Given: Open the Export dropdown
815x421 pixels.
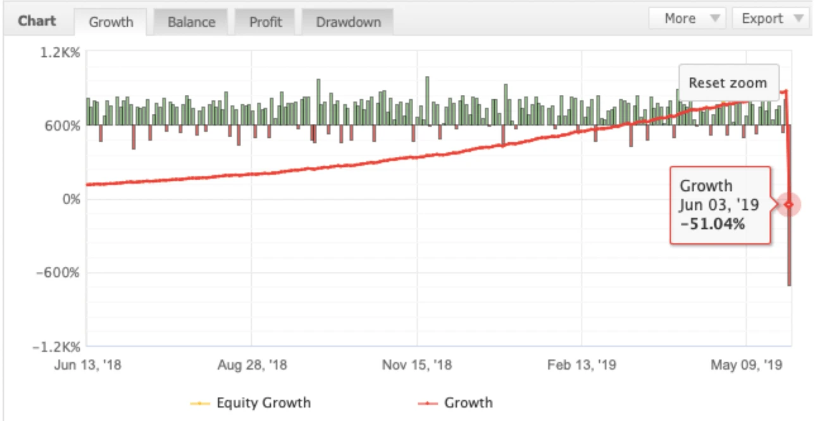Looking at the screenshot, I should 770,19.
